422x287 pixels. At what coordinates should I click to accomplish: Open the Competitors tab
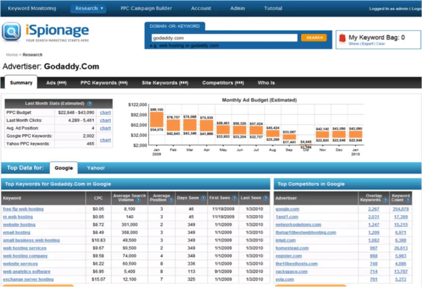[223, 82]
